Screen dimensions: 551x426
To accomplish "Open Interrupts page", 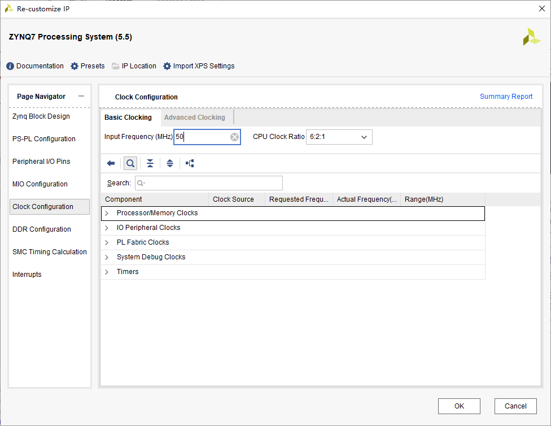I will click(x=27, y=275).
